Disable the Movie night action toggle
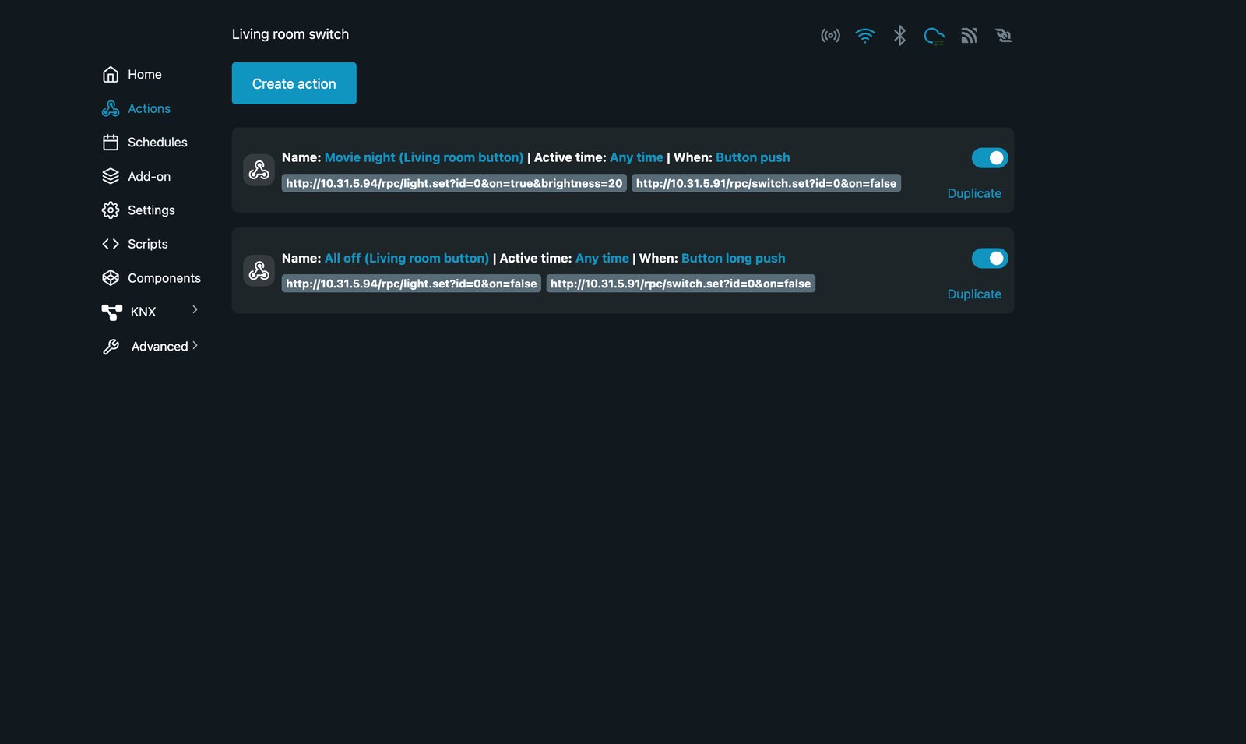This screenshot has height=744, width=1246. tap(990, 158)
